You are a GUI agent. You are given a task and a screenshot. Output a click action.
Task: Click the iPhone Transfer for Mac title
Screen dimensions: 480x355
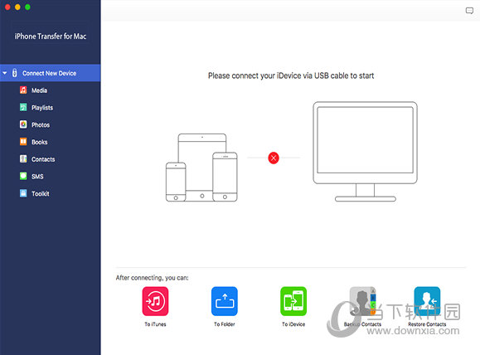point(51,36)
